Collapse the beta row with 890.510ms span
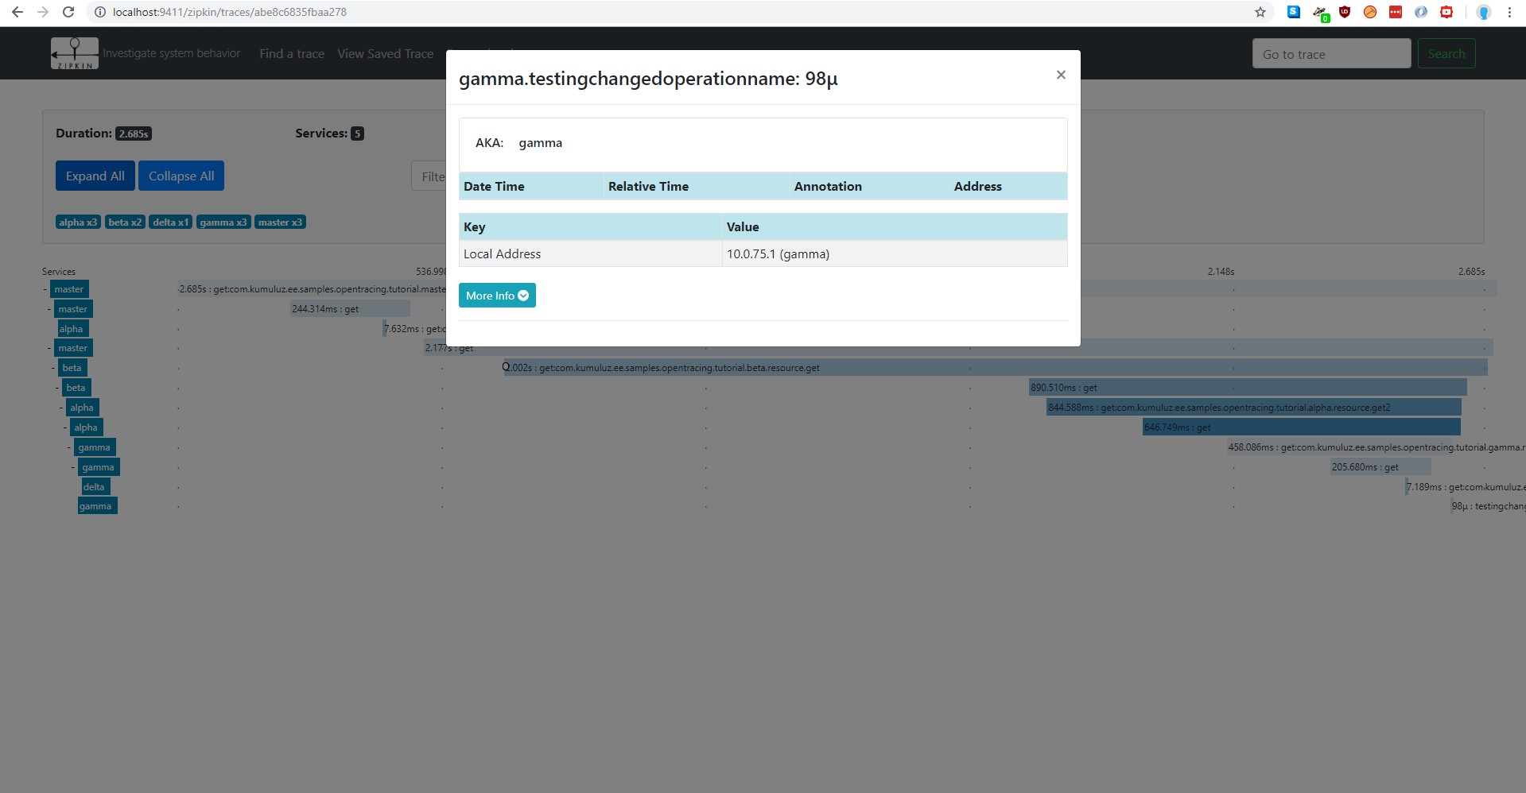Screen dimensions: 1526x793 (57, 388)
